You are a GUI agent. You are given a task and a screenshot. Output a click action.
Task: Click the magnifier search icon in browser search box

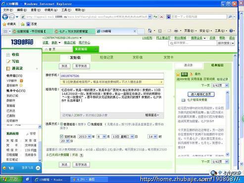pos(230,16)
